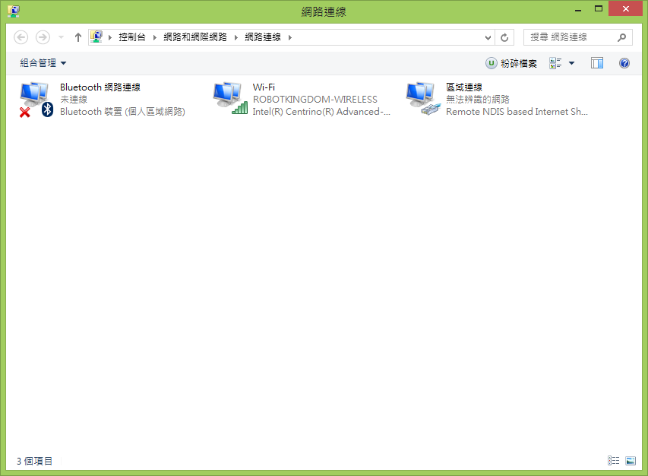Navigate to 網路和網際網路 breadcrumb
The height and width of the screenshot is (476, 648).
pos(195,37)
